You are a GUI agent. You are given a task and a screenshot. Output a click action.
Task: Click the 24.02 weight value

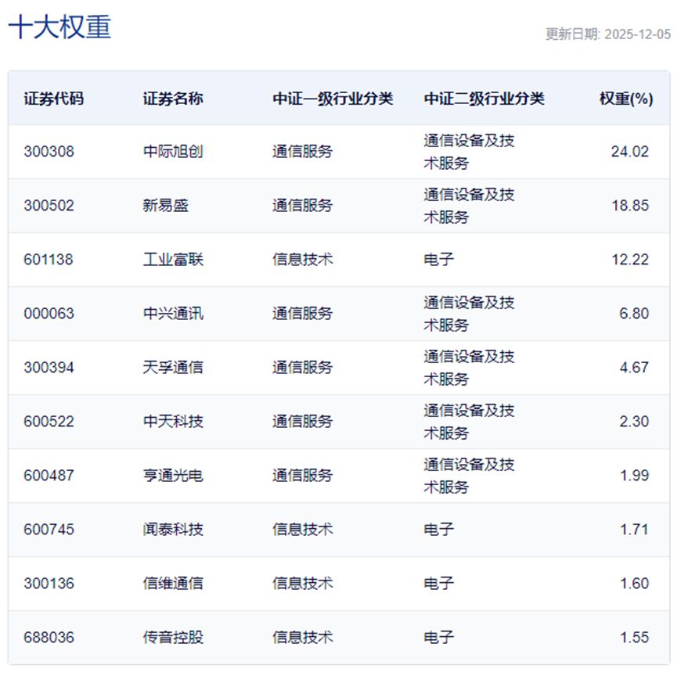[x=629, y=152]
